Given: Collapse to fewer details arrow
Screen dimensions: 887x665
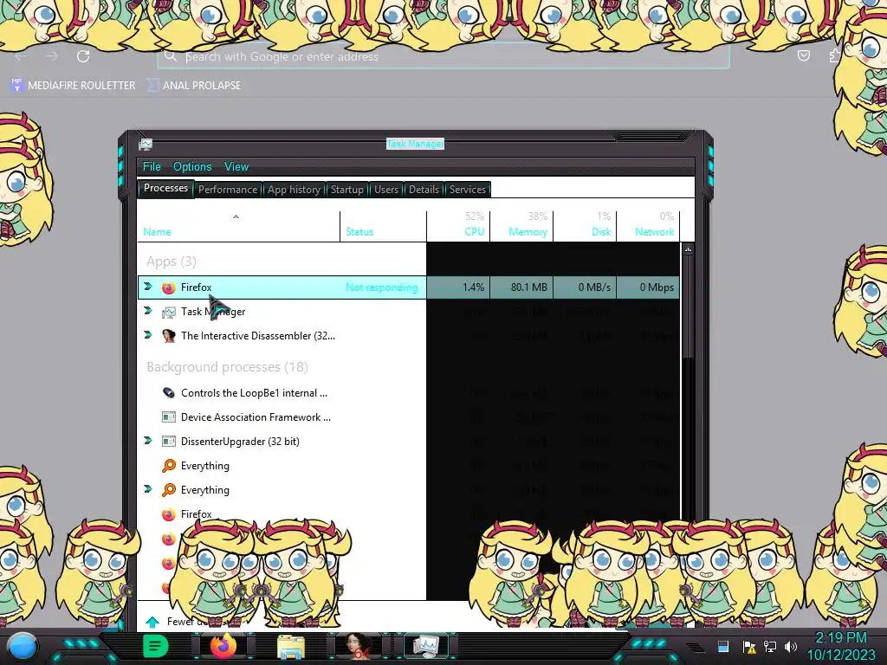Looking at the screenshot, I should coord(152,622).
